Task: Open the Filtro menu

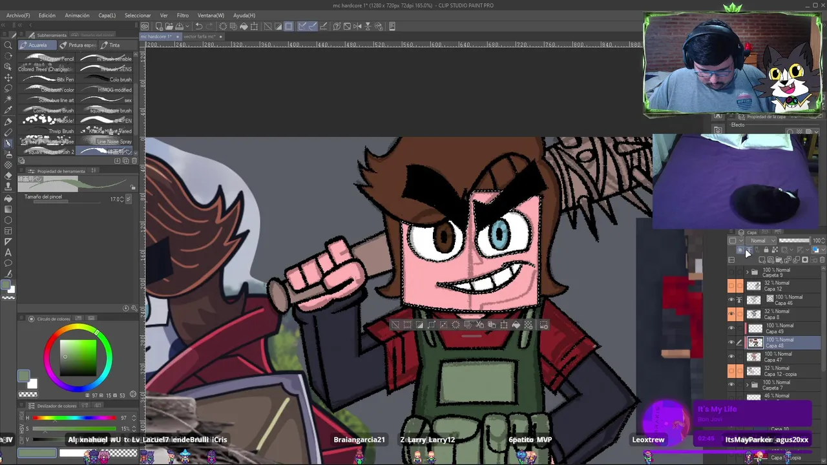Action: (183, 15)
